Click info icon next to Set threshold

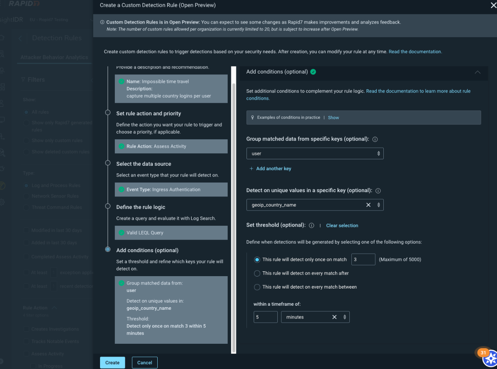click(x=312, y=225)
